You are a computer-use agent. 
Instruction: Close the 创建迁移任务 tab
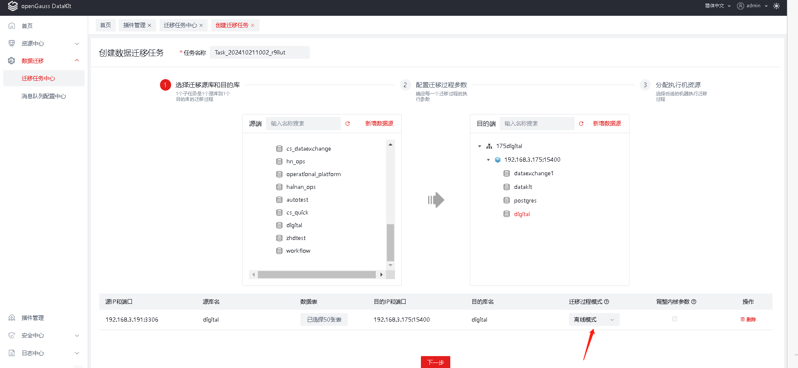[252, 26]
